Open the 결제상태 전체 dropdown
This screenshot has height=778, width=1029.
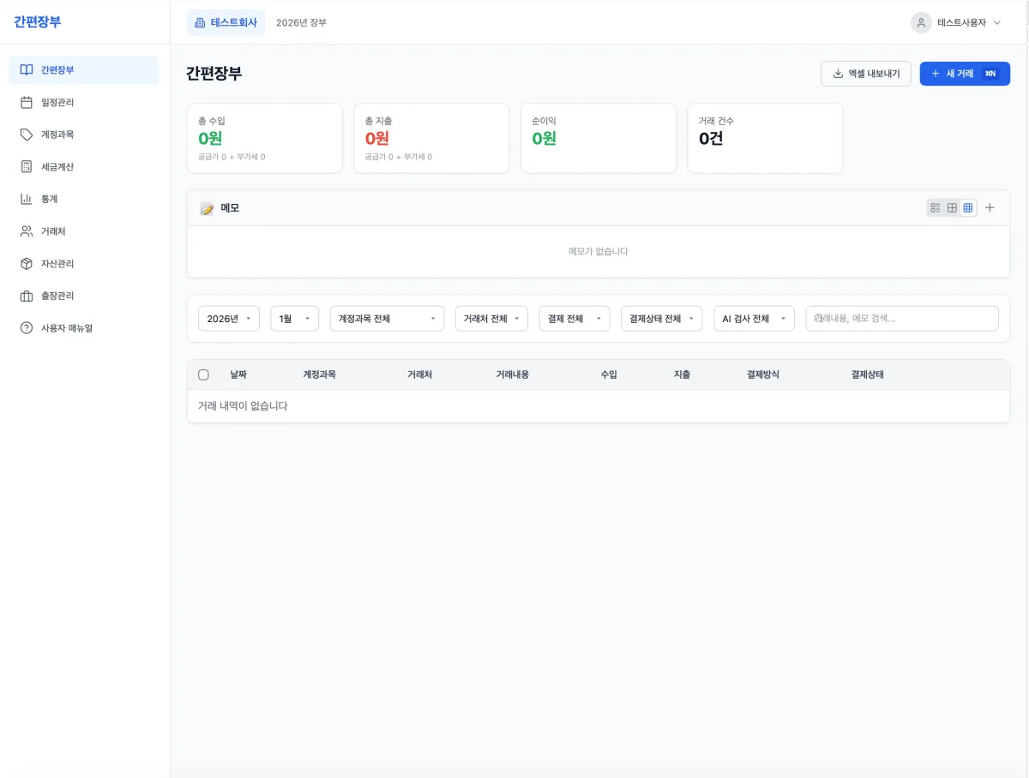click(661, 319)
